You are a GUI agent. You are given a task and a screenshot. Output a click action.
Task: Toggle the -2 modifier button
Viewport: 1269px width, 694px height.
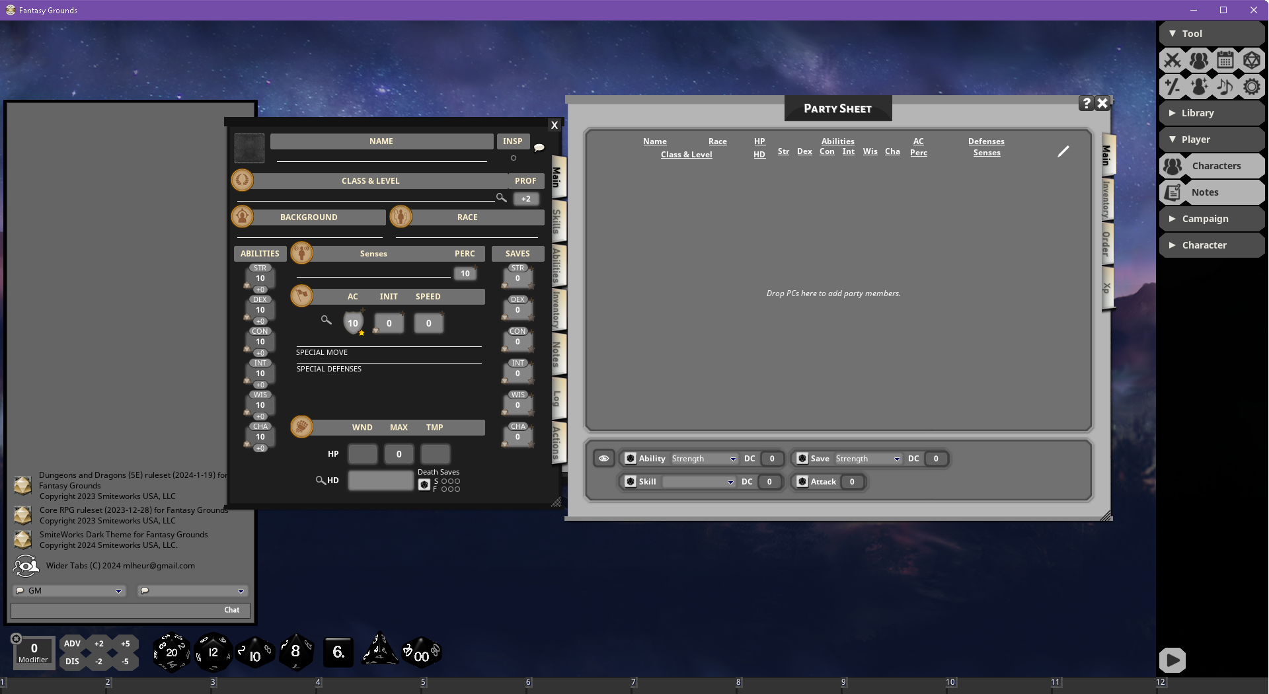[98, 662]
